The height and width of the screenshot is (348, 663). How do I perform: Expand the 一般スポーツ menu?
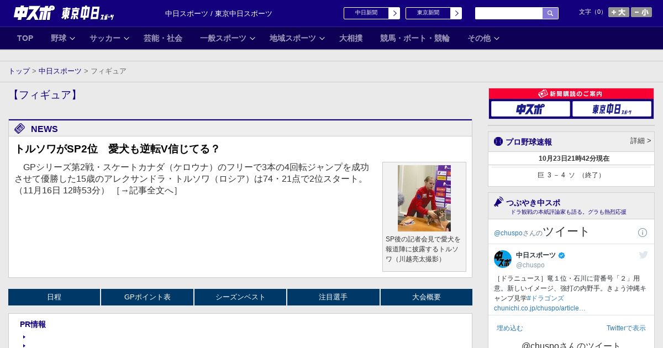tap(228, 38)
